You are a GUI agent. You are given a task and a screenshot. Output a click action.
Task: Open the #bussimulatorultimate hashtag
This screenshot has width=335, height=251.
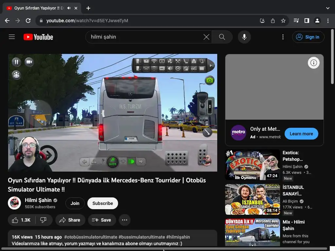(x=142, y=237)
